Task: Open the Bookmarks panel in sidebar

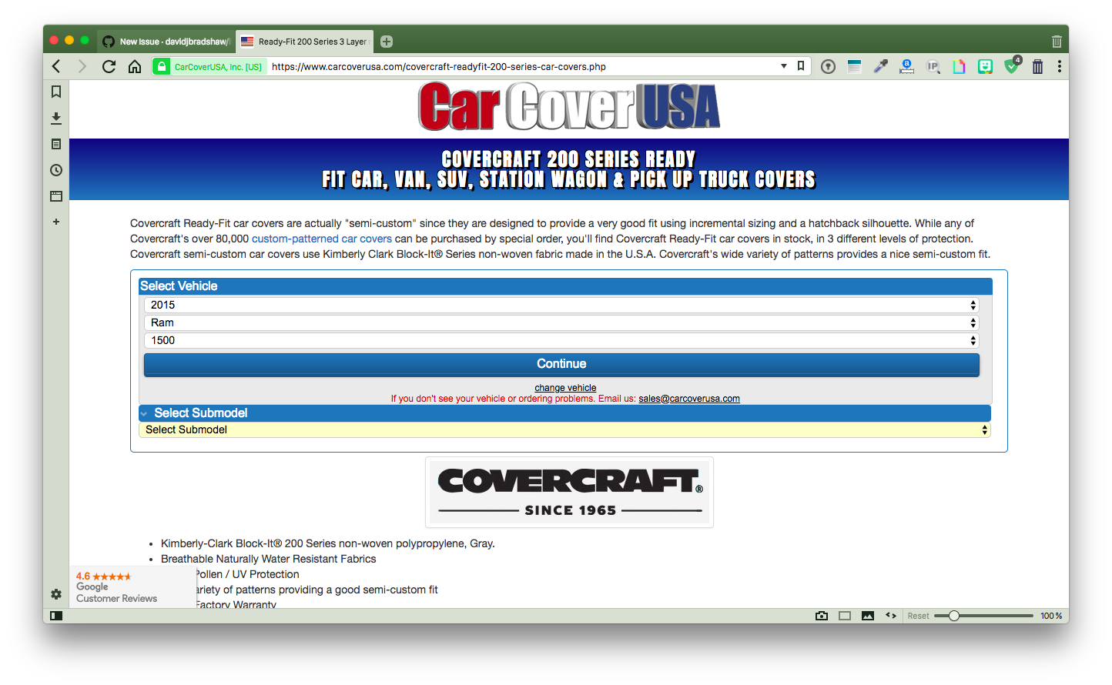Action: [x=56, y=92]
